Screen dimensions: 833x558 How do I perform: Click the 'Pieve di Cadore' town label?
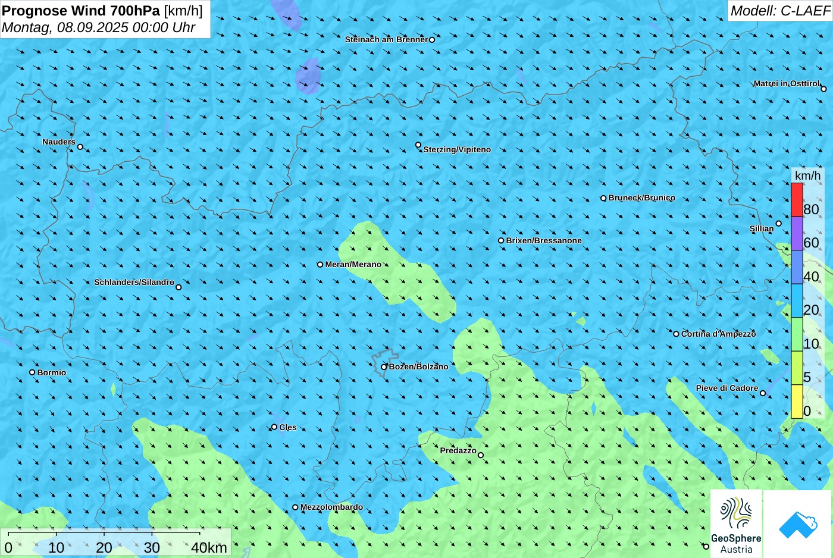point(727,388)
